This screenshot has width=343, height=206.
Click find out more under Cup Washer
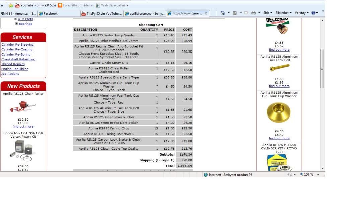pos(279,138)
